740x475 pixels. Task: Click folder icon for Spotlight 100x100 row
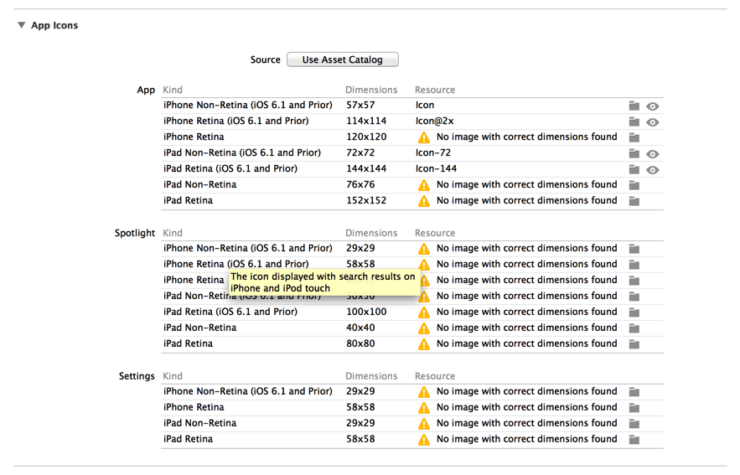click(x=634, y=312)
